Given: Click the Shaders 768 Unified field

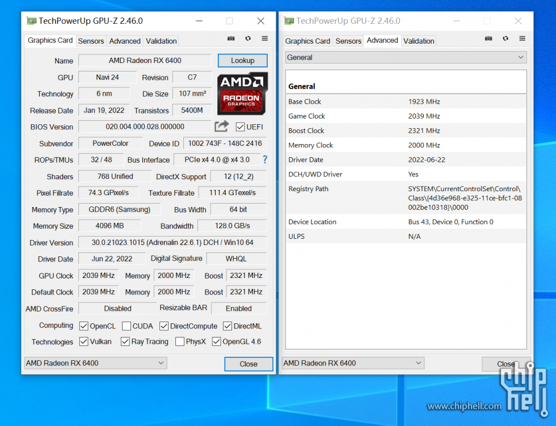Looking at the screenshot, I should 115,176.
